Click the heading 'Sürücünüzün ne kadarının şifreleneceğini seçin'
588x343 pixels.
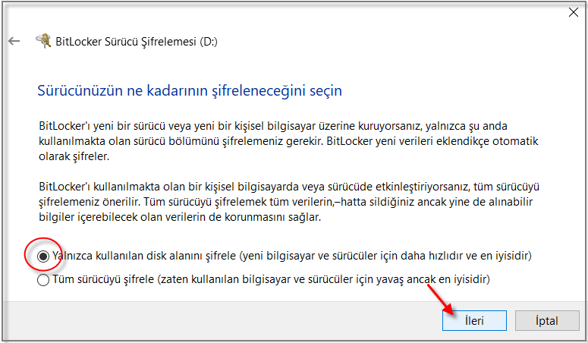coord(190,90)
